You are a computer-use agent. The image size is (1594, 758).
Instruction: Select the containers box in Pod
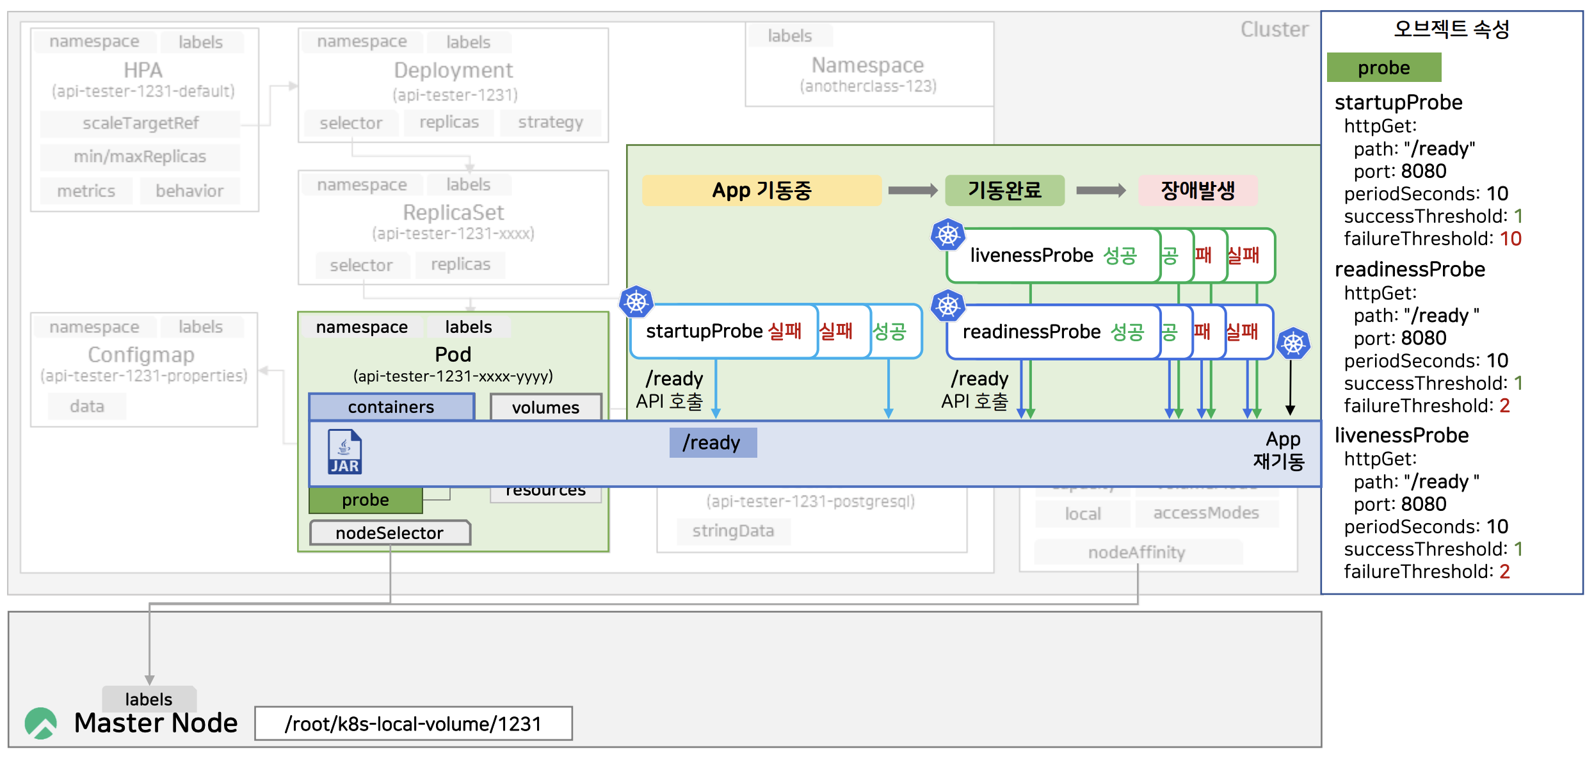point(391,407)
